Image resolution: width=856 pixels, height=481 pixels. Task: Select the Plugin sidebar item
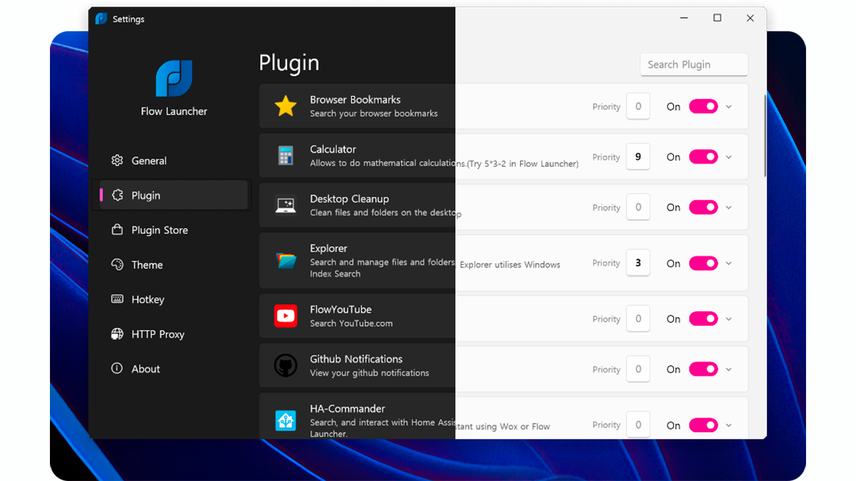pos(173,195)
